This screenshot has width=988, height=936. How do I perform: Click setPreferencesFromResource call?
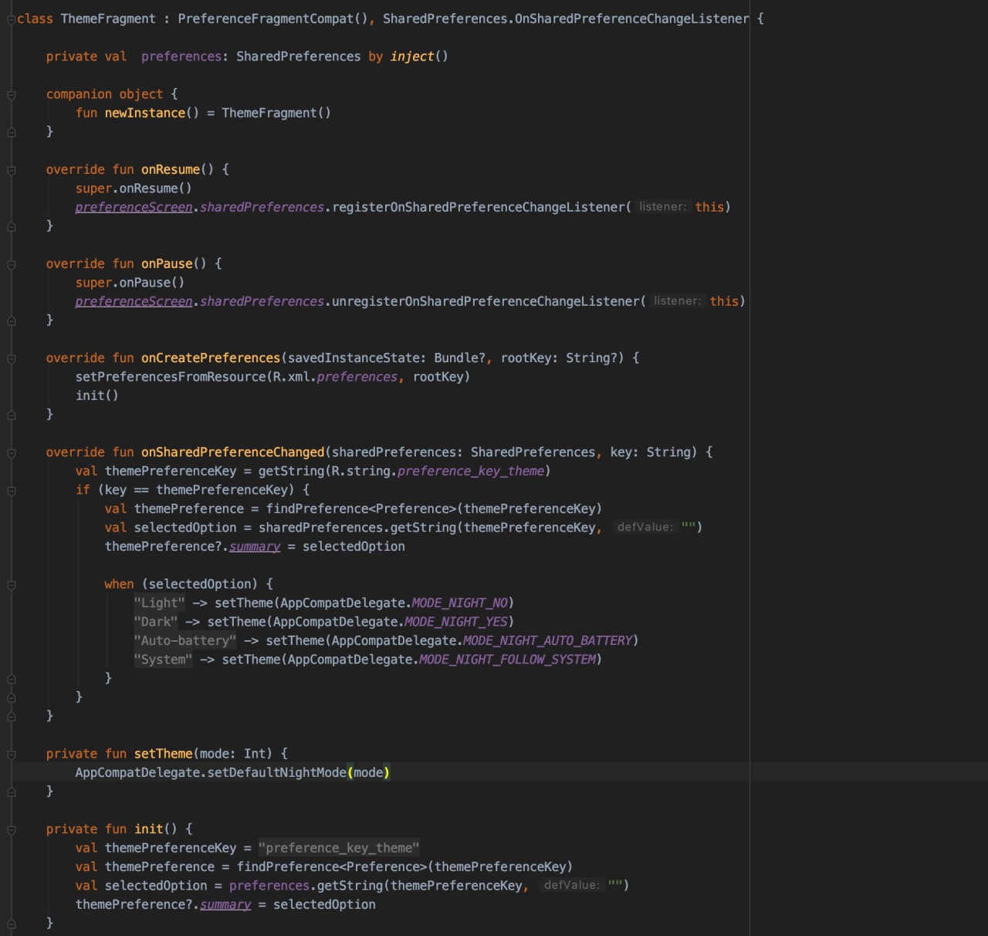[171, 377]
